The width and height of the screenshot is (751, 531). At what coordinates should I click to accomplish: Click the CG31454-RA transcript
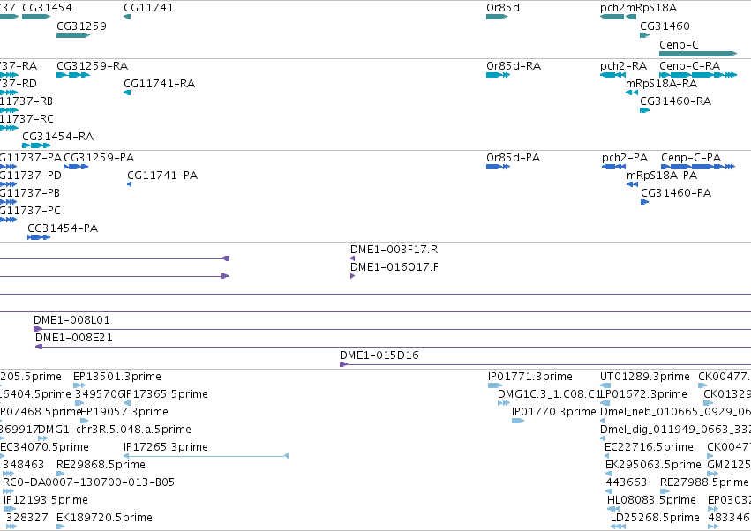pos(36,146)
